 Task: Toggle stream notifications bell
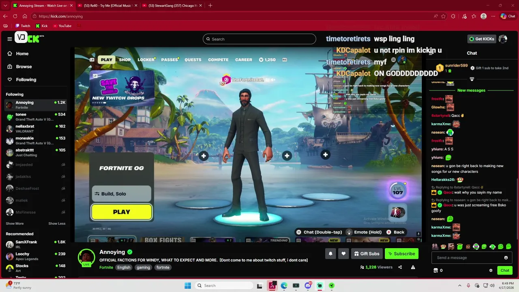330,254
